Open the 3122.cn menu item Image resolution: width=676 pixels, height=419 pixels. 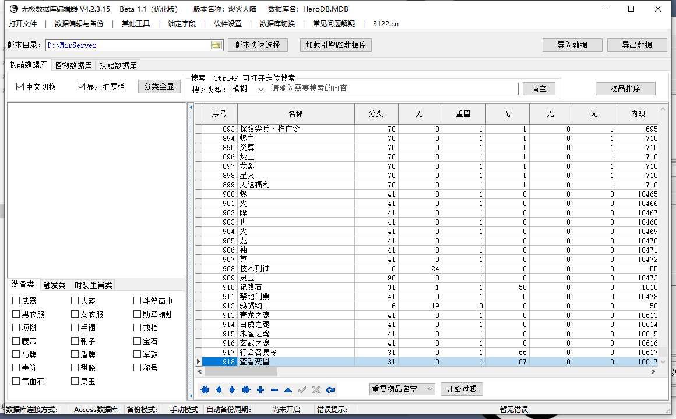(385, 24)
